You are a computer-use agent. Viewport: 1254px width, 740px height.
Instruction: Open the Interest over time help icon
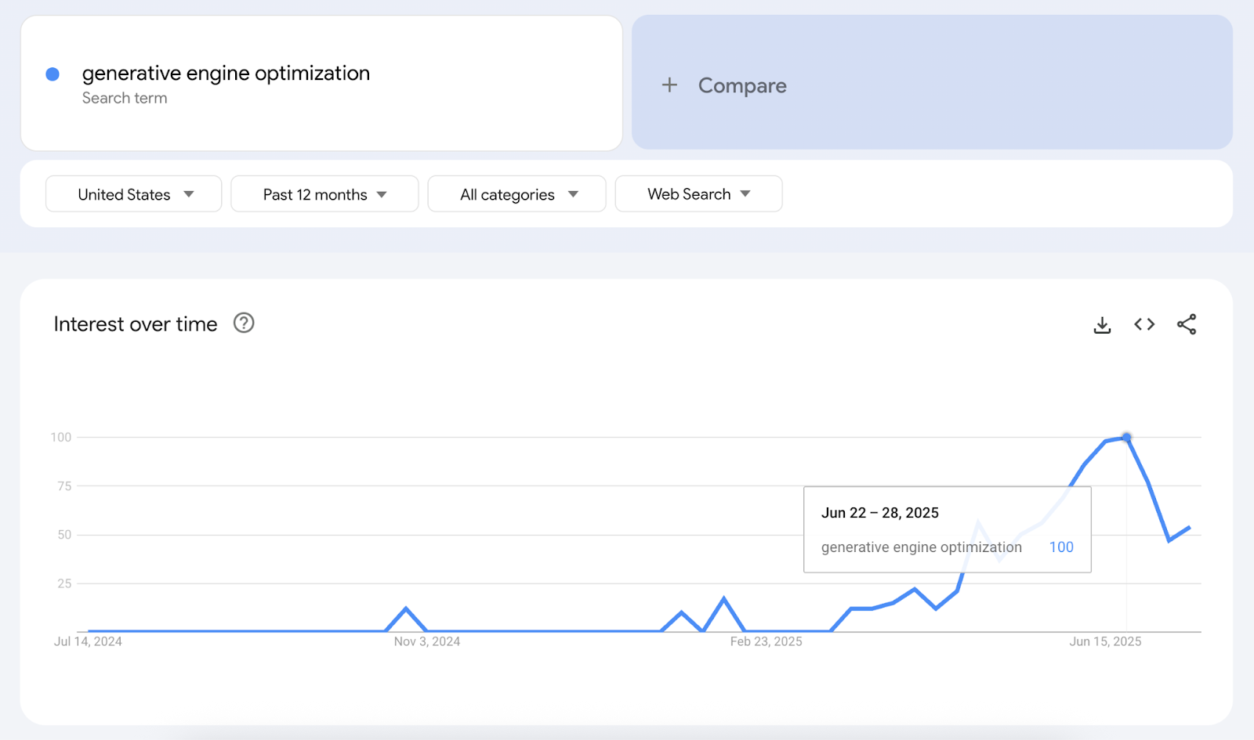click(x=243, y=323)
